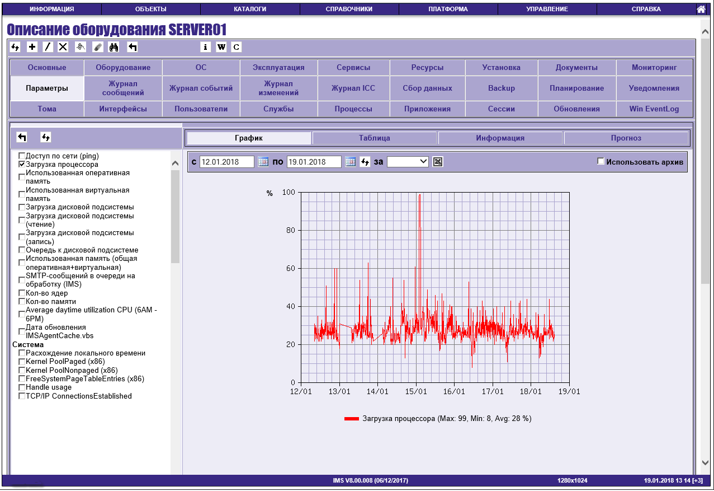This screenshot has height=491, width=714.
Task: Click the clear period icon after dropdown
Action: click(438, 162)
